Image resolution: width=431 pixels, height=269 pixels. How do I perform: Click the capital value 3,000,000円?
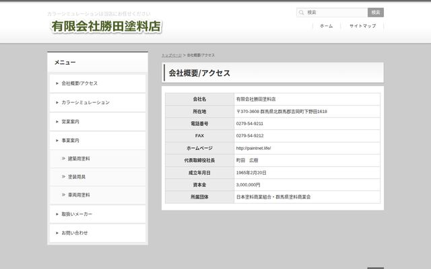tap(248, 185)
